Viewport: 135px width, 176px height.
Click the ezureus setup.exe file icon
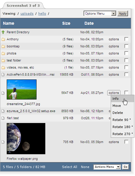click(3, 111)
